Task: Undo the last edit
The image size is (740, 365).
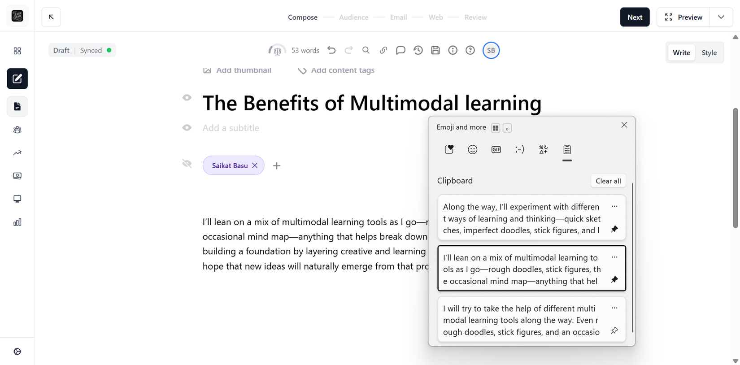Action: click(x=331, y=50)
